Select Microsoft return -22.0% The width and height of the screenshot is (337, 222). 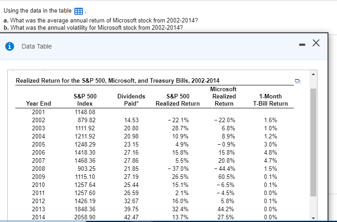(x=225, y=120)
